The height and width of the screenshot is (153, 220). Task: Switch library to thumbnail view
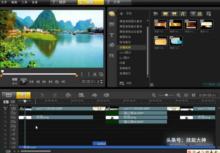click(x=200, y=14)
